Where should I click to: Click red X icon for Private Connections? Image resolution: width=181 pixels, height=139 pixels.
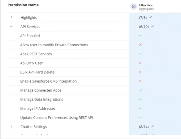(x=140, y=45)
